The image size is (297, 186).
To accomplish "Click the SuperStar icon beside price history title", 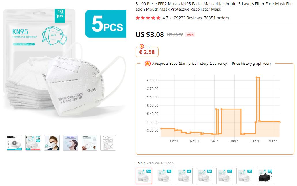I will click(x=147, y=64).
